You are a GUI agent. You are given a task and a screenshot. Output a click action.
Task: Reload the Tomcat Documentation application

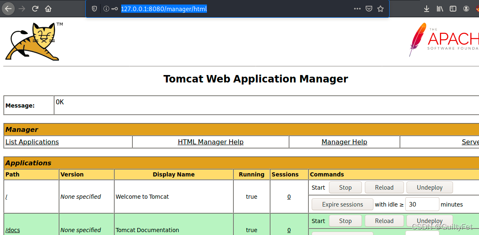(384, 221)
